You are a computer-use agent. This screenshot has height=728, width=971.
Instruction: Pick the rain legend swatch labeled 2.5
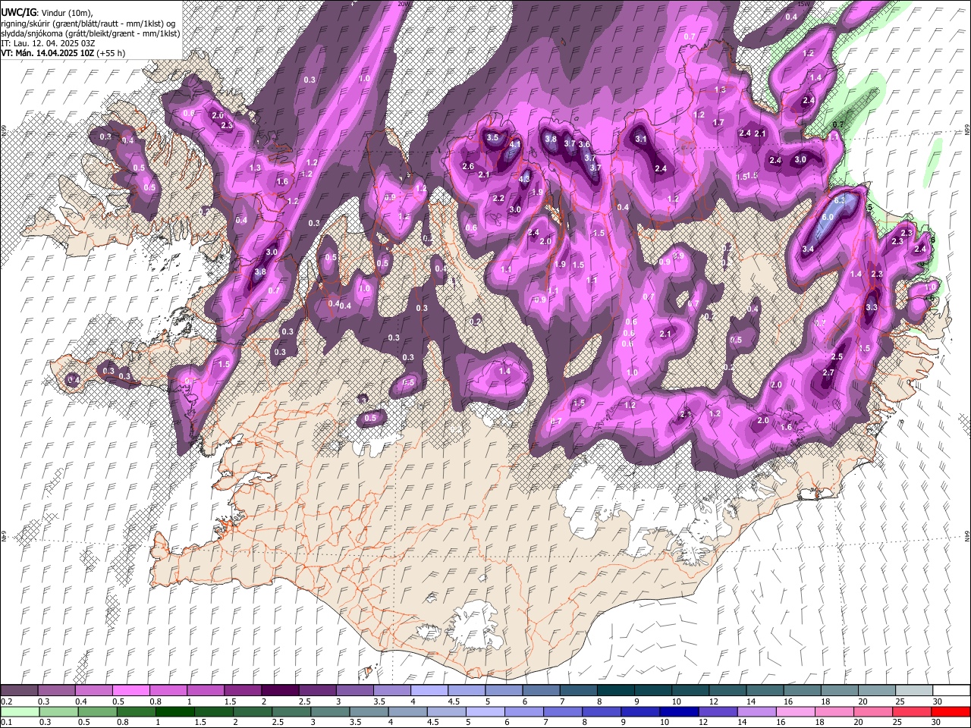(291, 711)
